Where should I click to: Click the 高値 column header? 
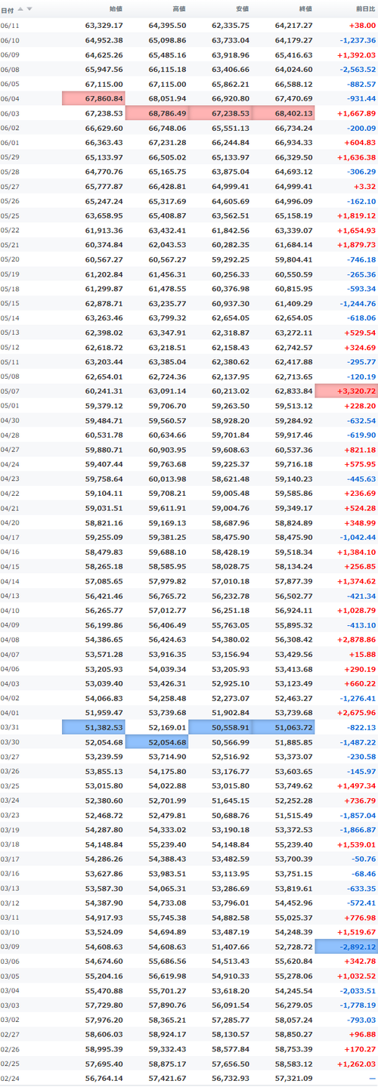[x=178, y=10]
